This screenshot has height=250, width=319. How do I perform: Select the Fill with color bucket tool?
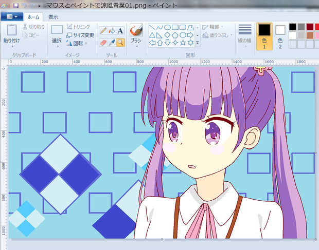click(x=112, y=31)
